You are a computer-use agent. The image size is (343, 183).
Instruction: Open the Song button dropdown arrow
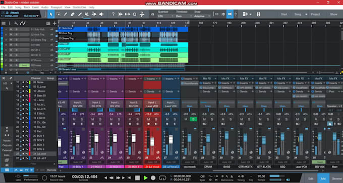(306, 14)
